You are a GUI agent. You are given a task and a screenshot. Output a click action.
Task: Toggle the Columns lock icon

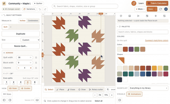click(36, 68)
